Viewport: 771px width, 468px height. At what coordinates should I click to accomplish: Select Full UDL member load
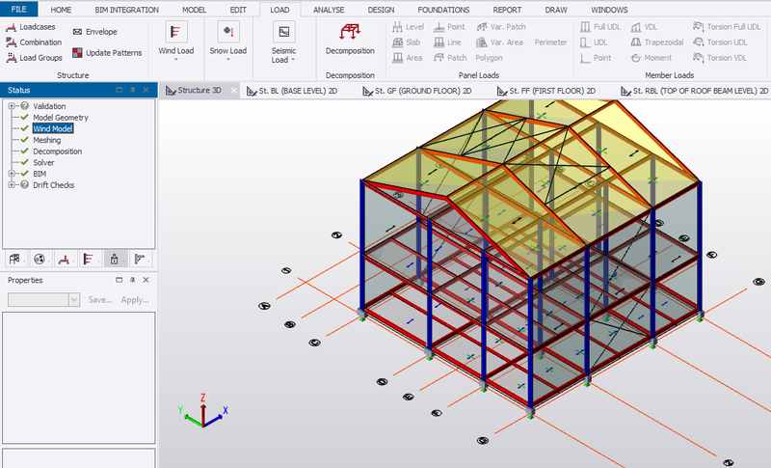(x=600, y=27)
